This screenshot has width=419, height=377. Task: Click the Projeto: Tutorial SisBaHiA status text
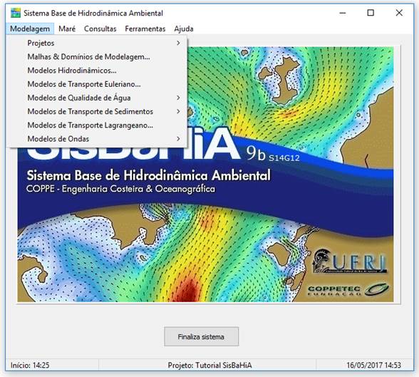click(209, 366)
